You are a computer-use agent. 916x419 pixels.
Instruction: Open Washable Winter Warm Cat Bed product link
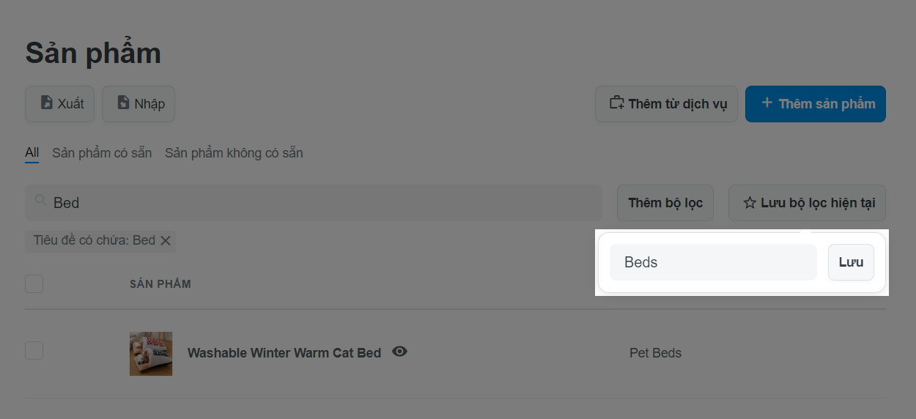(284, 353)
